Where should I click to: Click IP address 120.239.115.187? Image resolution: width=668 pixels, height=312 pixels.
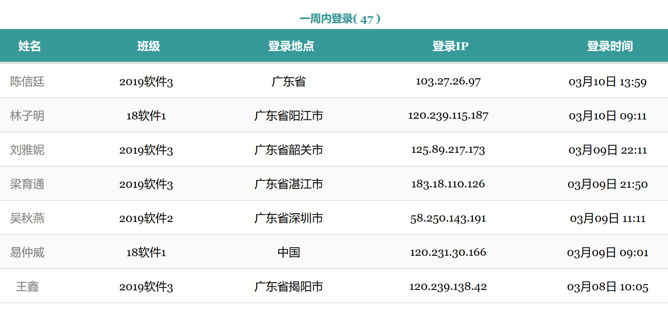click(448, 116)
